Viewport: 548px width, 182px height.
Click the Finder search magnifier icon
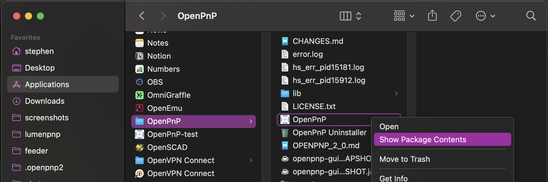point(531,16)
